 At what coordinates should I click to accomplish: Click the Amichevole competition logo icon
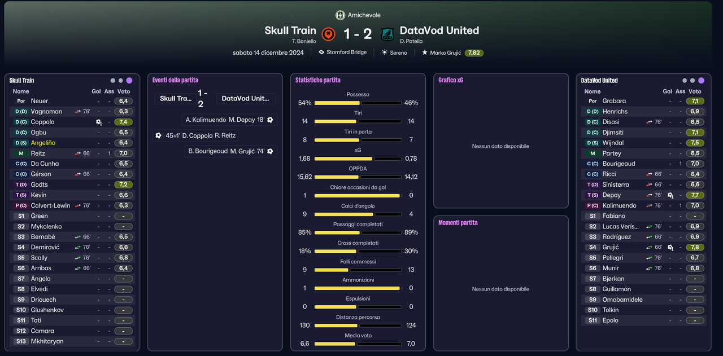340,15
